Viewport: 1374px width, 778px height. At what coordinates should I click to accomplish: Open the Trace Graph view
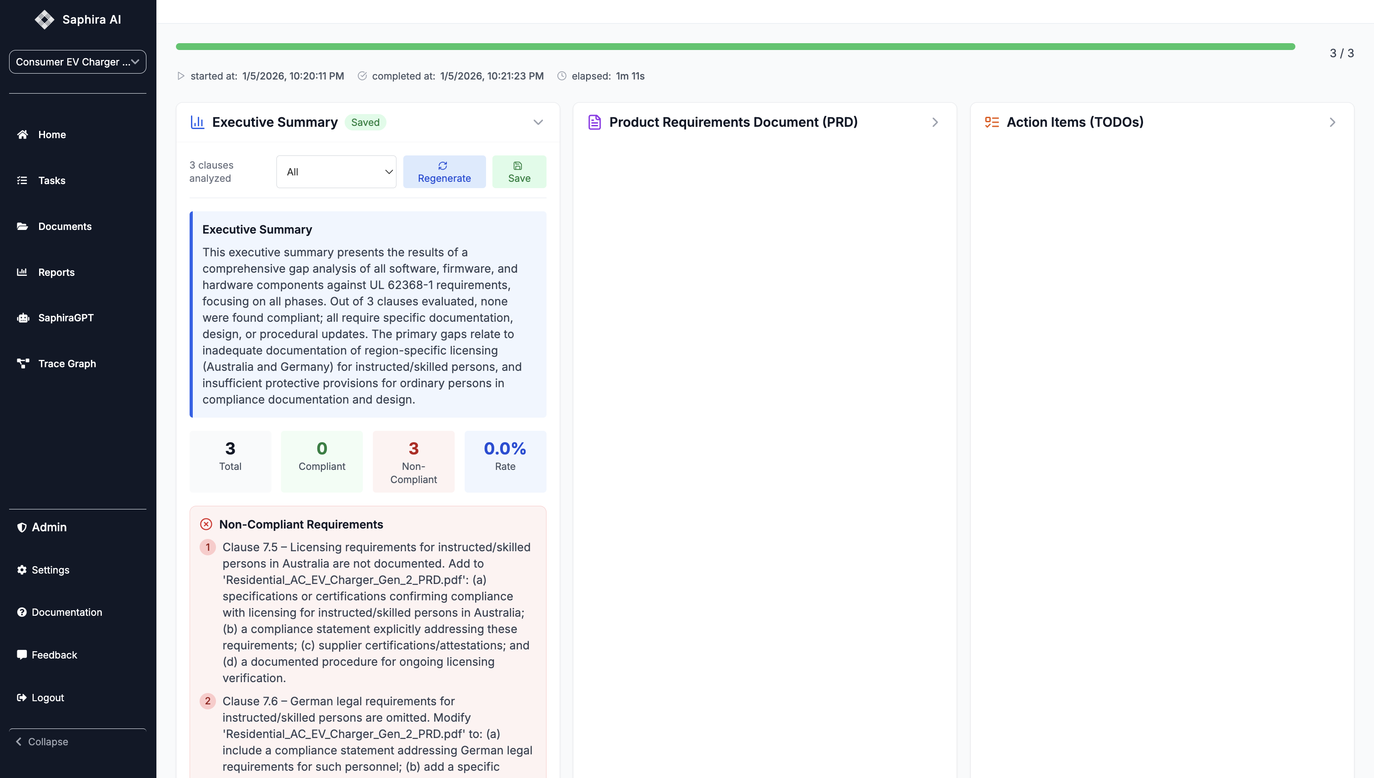(x=66, y=364)
